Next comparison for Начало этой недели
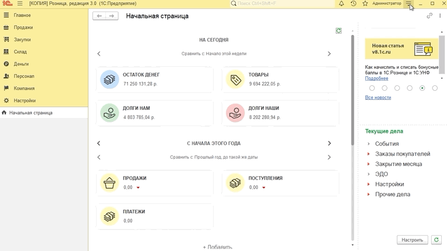Screen dimensions: 447x251 329,54
